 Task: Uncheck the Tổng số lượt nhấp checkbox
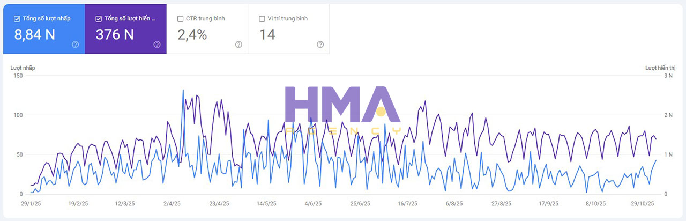[17, 19]
